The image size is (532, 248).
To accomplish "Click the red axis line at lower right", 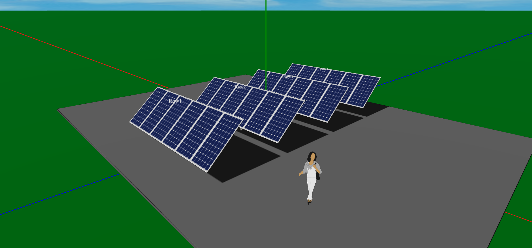I will (x=518, y=217).
